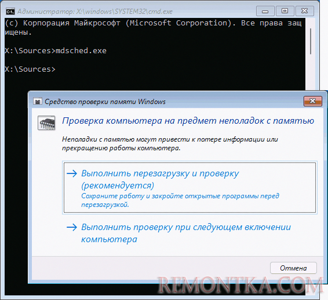Click the cmd.exe icon in the title bar
The width and height of the screenshot is (328, 300).
click(10, 11)
